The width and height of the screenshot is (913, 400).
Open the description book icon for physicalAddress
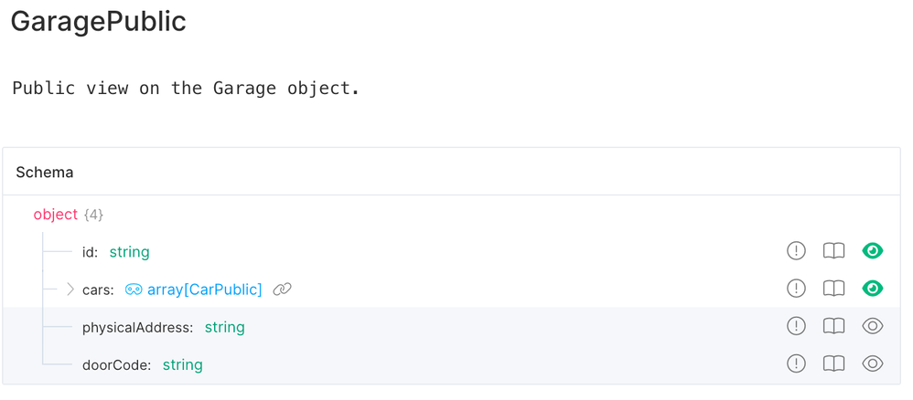[x=833, y=326]
